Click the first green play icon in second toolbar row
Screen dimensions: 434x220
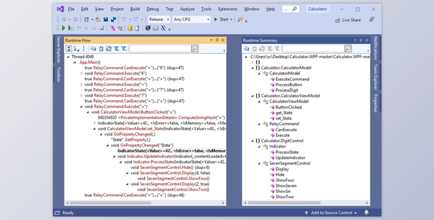point(64,28)
